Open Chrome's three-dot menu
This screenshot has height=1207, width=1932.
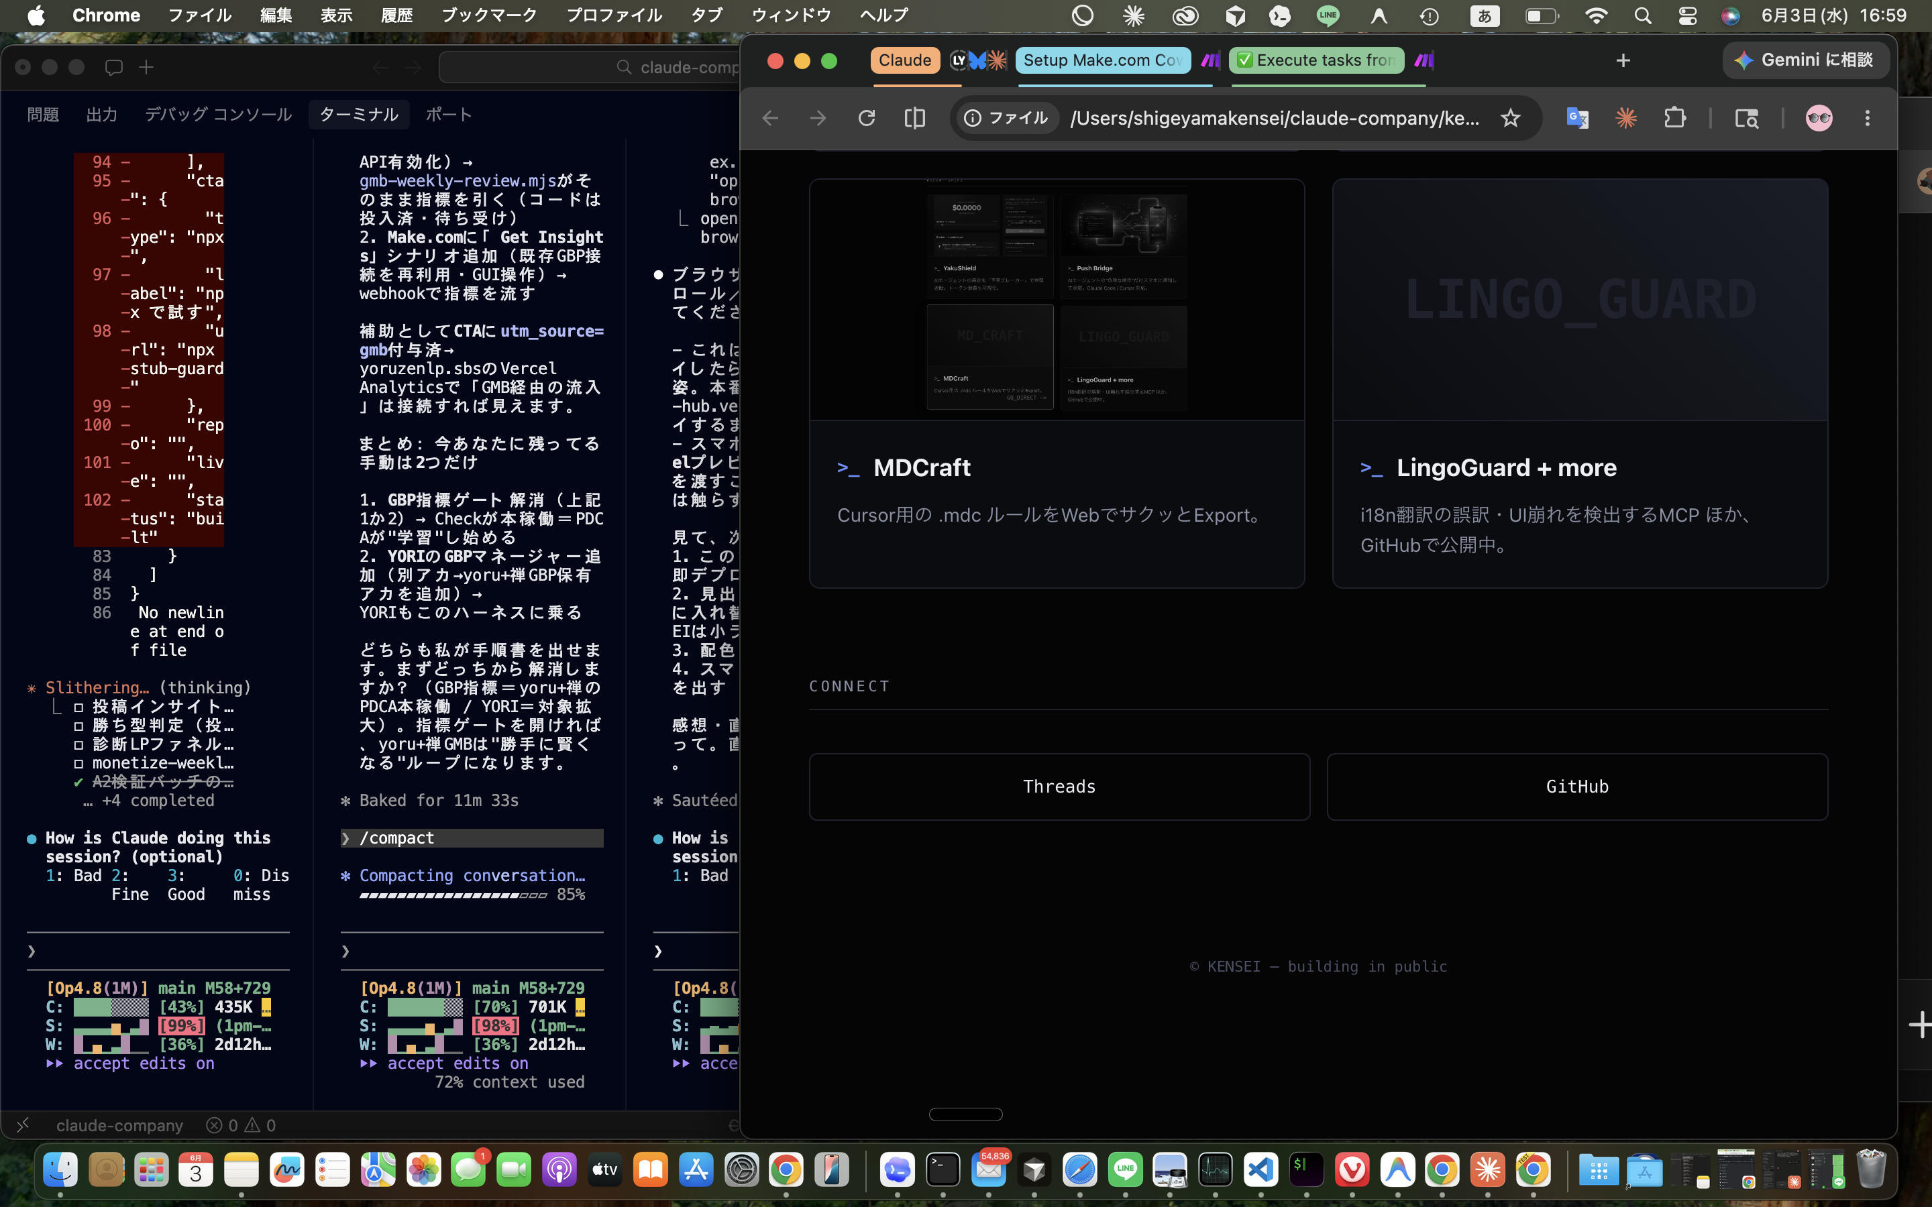[x=1866, y=118]
